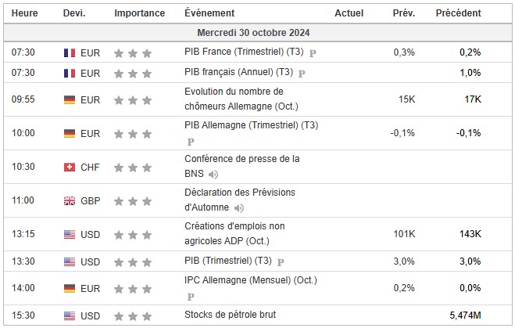Viewport: 515px width, 328px height.
Task: Open the Stocks de pétrole brut event
Action: pyautogui.click(x=230, y=315)
